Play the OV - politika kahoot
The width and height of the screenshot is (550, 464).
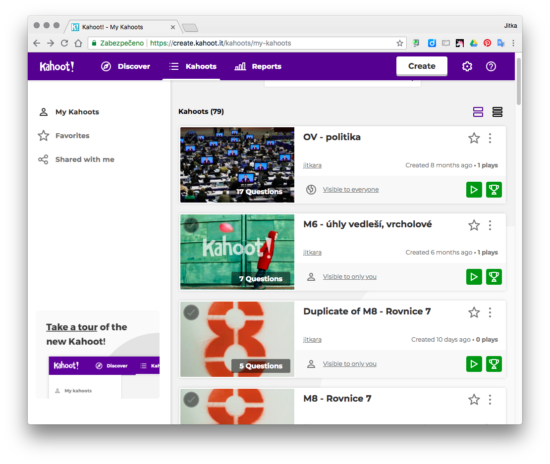tap(474, 190)
